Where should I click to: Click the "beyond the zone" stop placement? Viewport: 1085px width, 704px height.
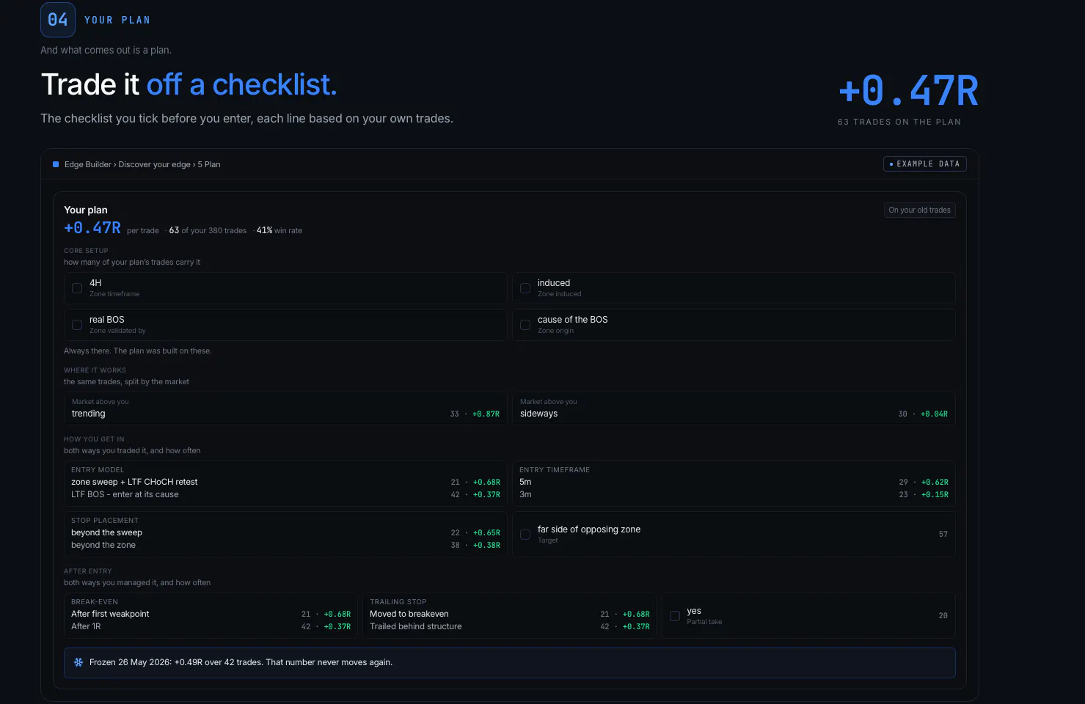[285, 545]
